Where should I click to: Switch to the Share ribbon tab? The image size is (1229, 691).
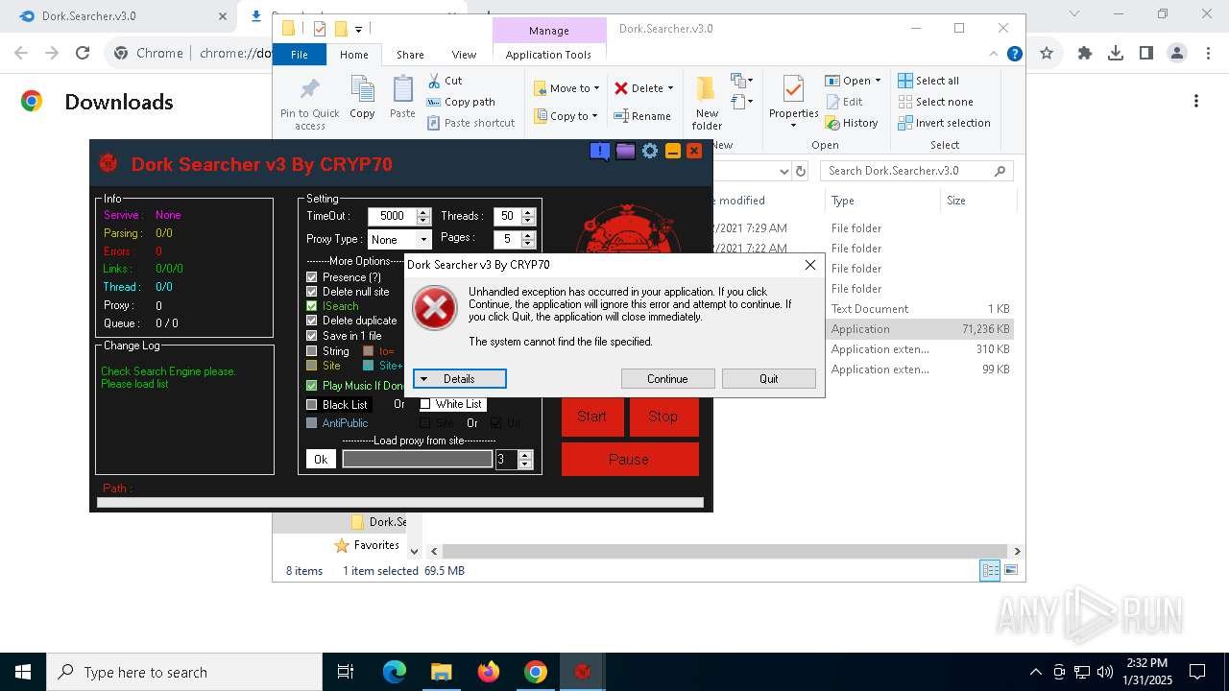click(x=410, y=55)
